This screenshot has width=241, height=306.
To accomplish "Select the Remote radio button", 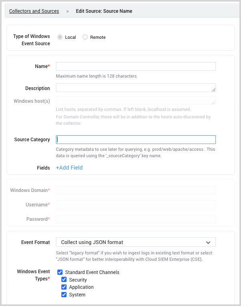I will [x=85, y=37].
